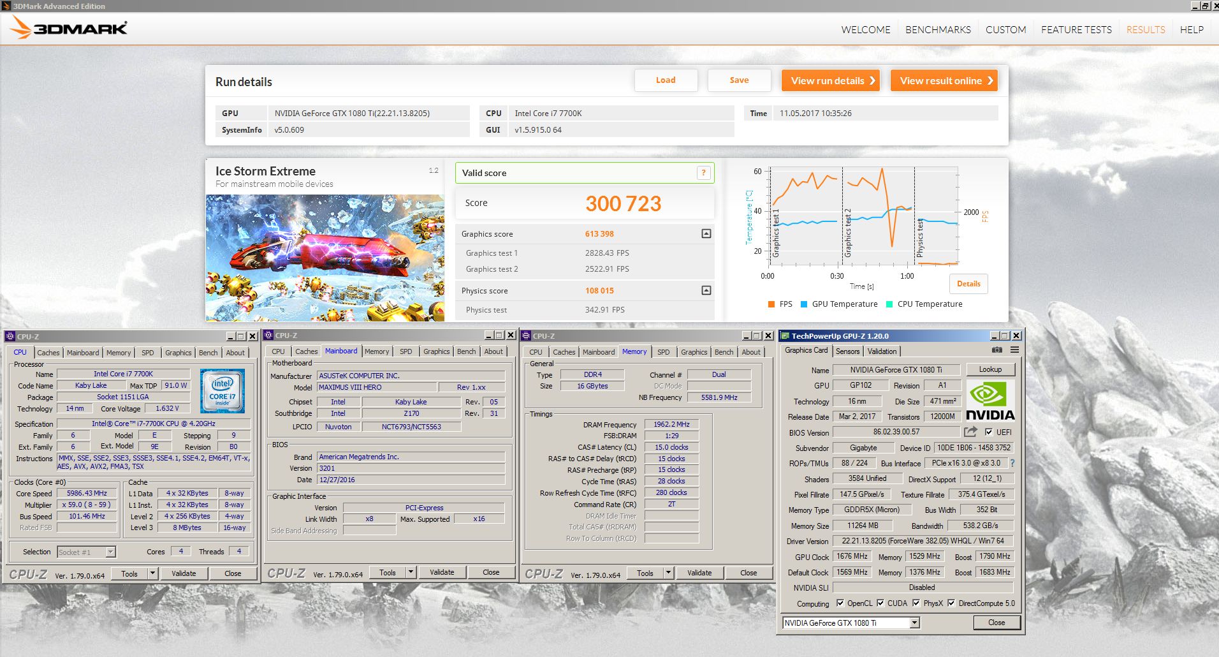
Task: Click Close button in Memory CPU-Z window
Action: point(748,573)
